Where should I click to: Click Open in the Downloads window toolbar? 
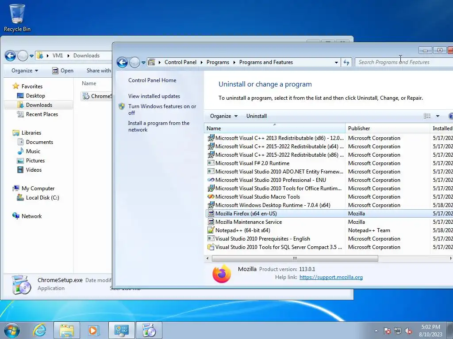[63, 71]
